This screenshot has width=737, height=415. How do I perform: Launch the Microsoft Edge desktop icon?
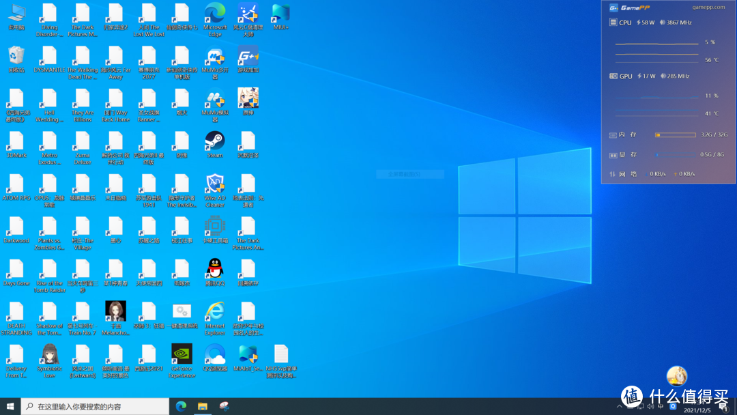coord(215,14)
